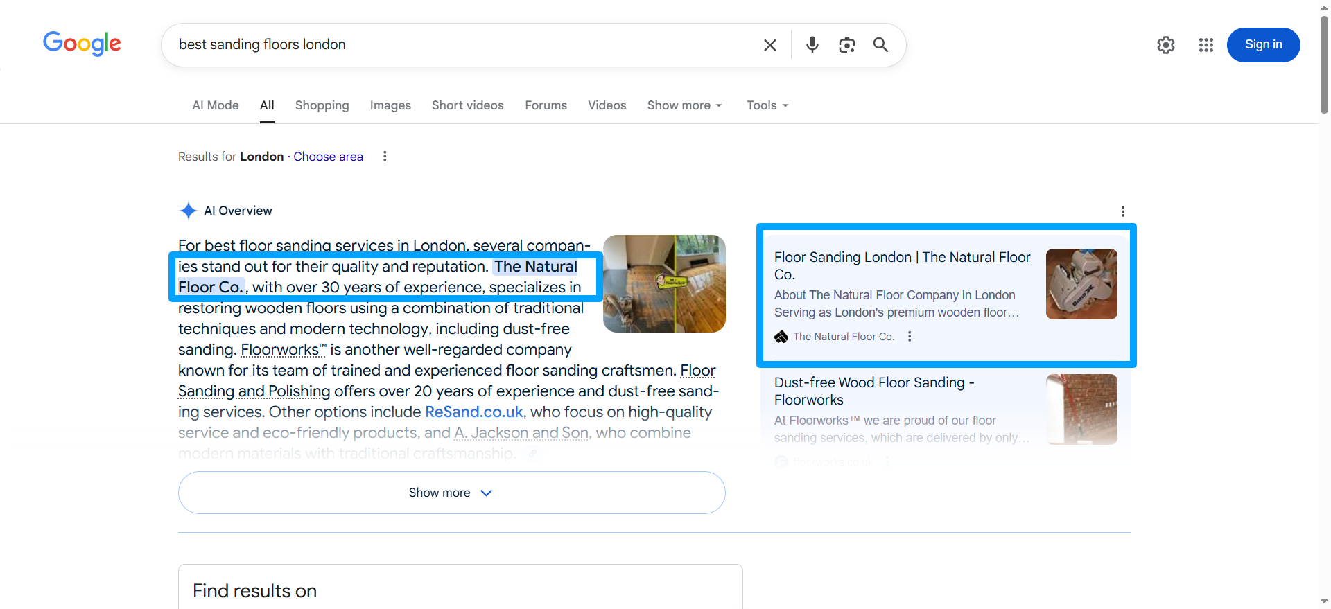Open the Google apps grid icon
Screen dimensions: 1331x609
tap(1206, 45)
